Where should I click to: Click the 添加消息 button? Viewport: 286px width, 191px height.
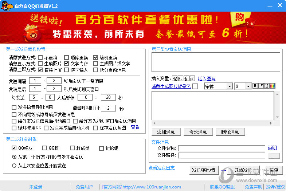pos(166,132)
